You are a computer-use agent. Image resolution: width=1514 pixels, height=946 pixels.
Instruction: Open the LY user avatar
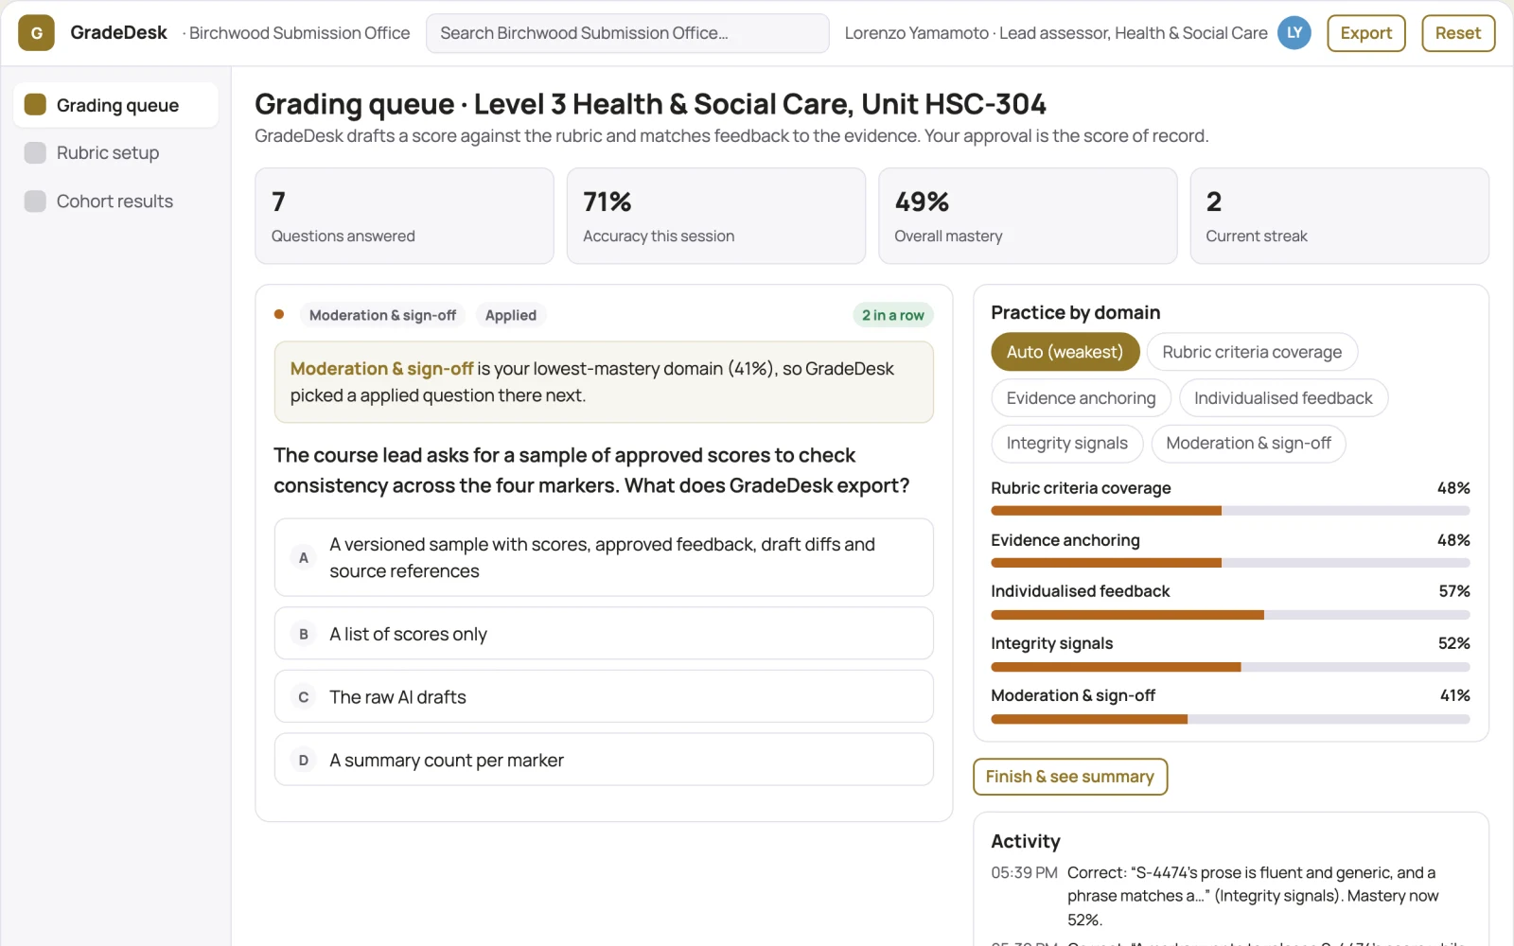pyautogui.click(x=1294, y=33)
